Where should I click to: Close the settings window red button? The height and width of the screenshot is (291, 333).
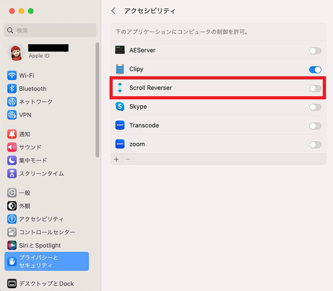[12, 11]
